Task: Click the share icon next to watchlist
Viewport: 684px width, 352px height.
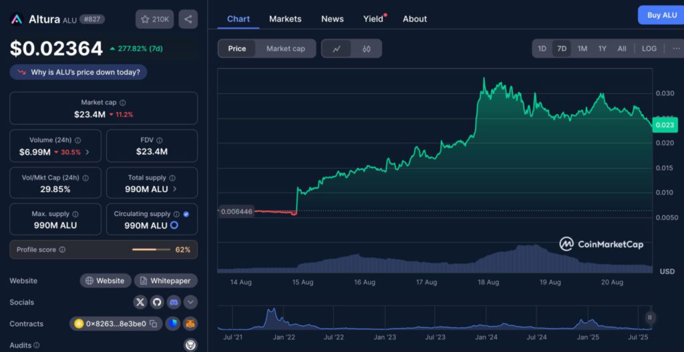Action: point(188,19)
